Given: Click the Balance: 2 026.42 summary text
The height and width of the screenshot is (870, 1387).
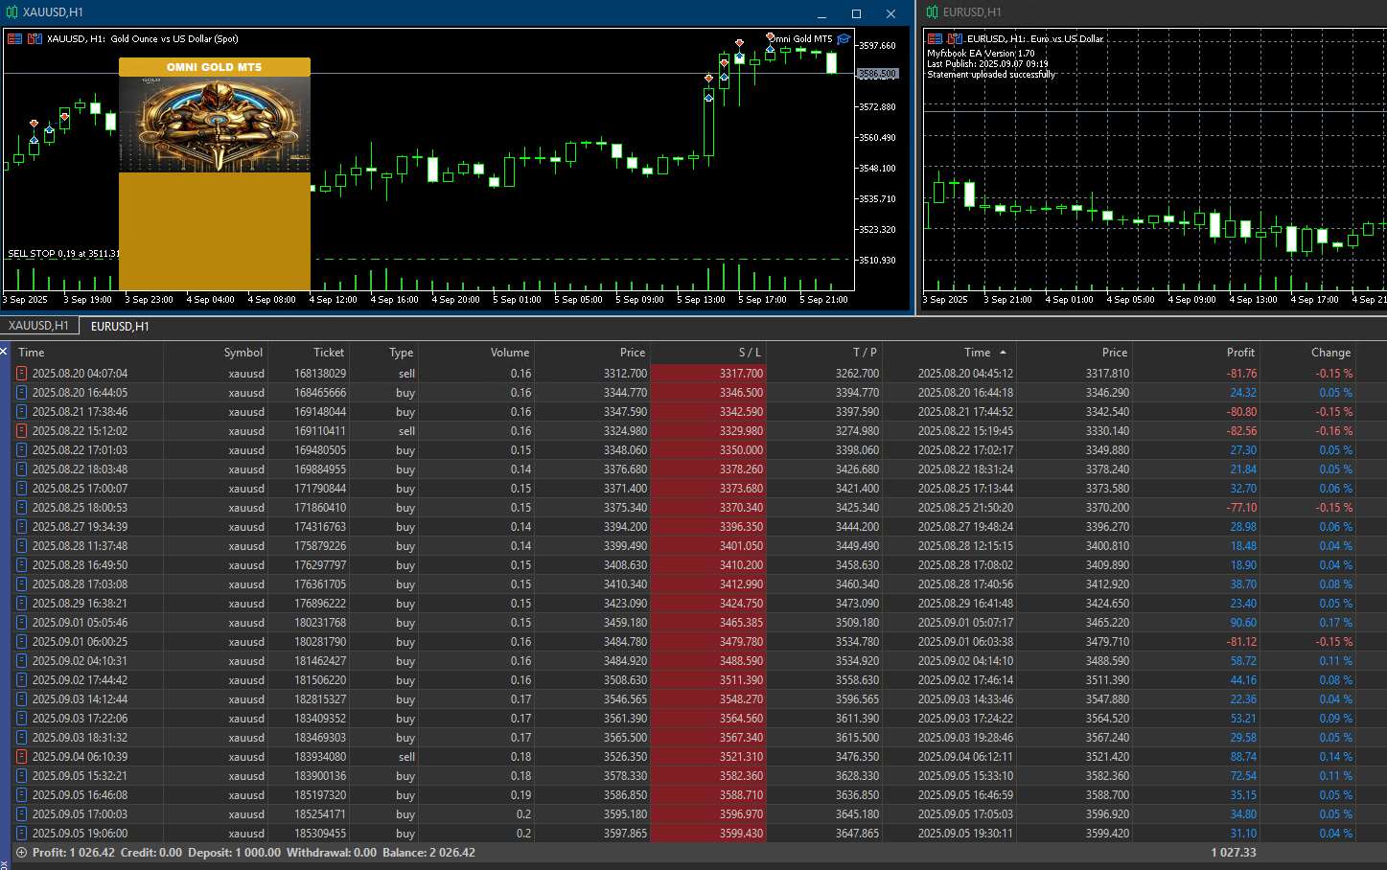Looking at the screenshot, I should click(x=428, y=853).
